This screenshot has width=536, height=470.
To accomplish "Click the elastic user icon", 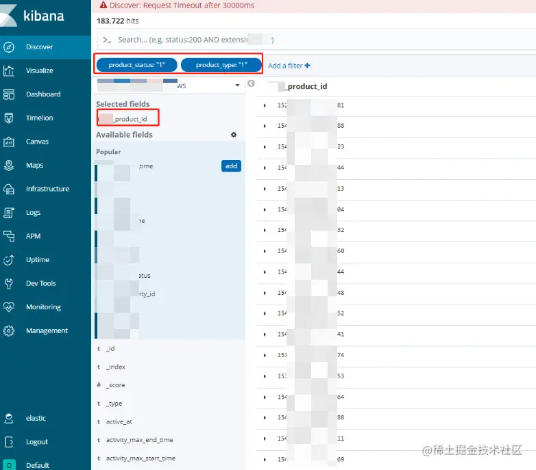I will point(8,418).
